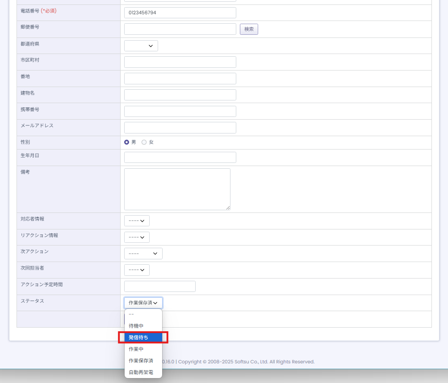Screen dimensions: 448x383
Task: Open the 次回担当者 dropdown
Action: point(137,270)
